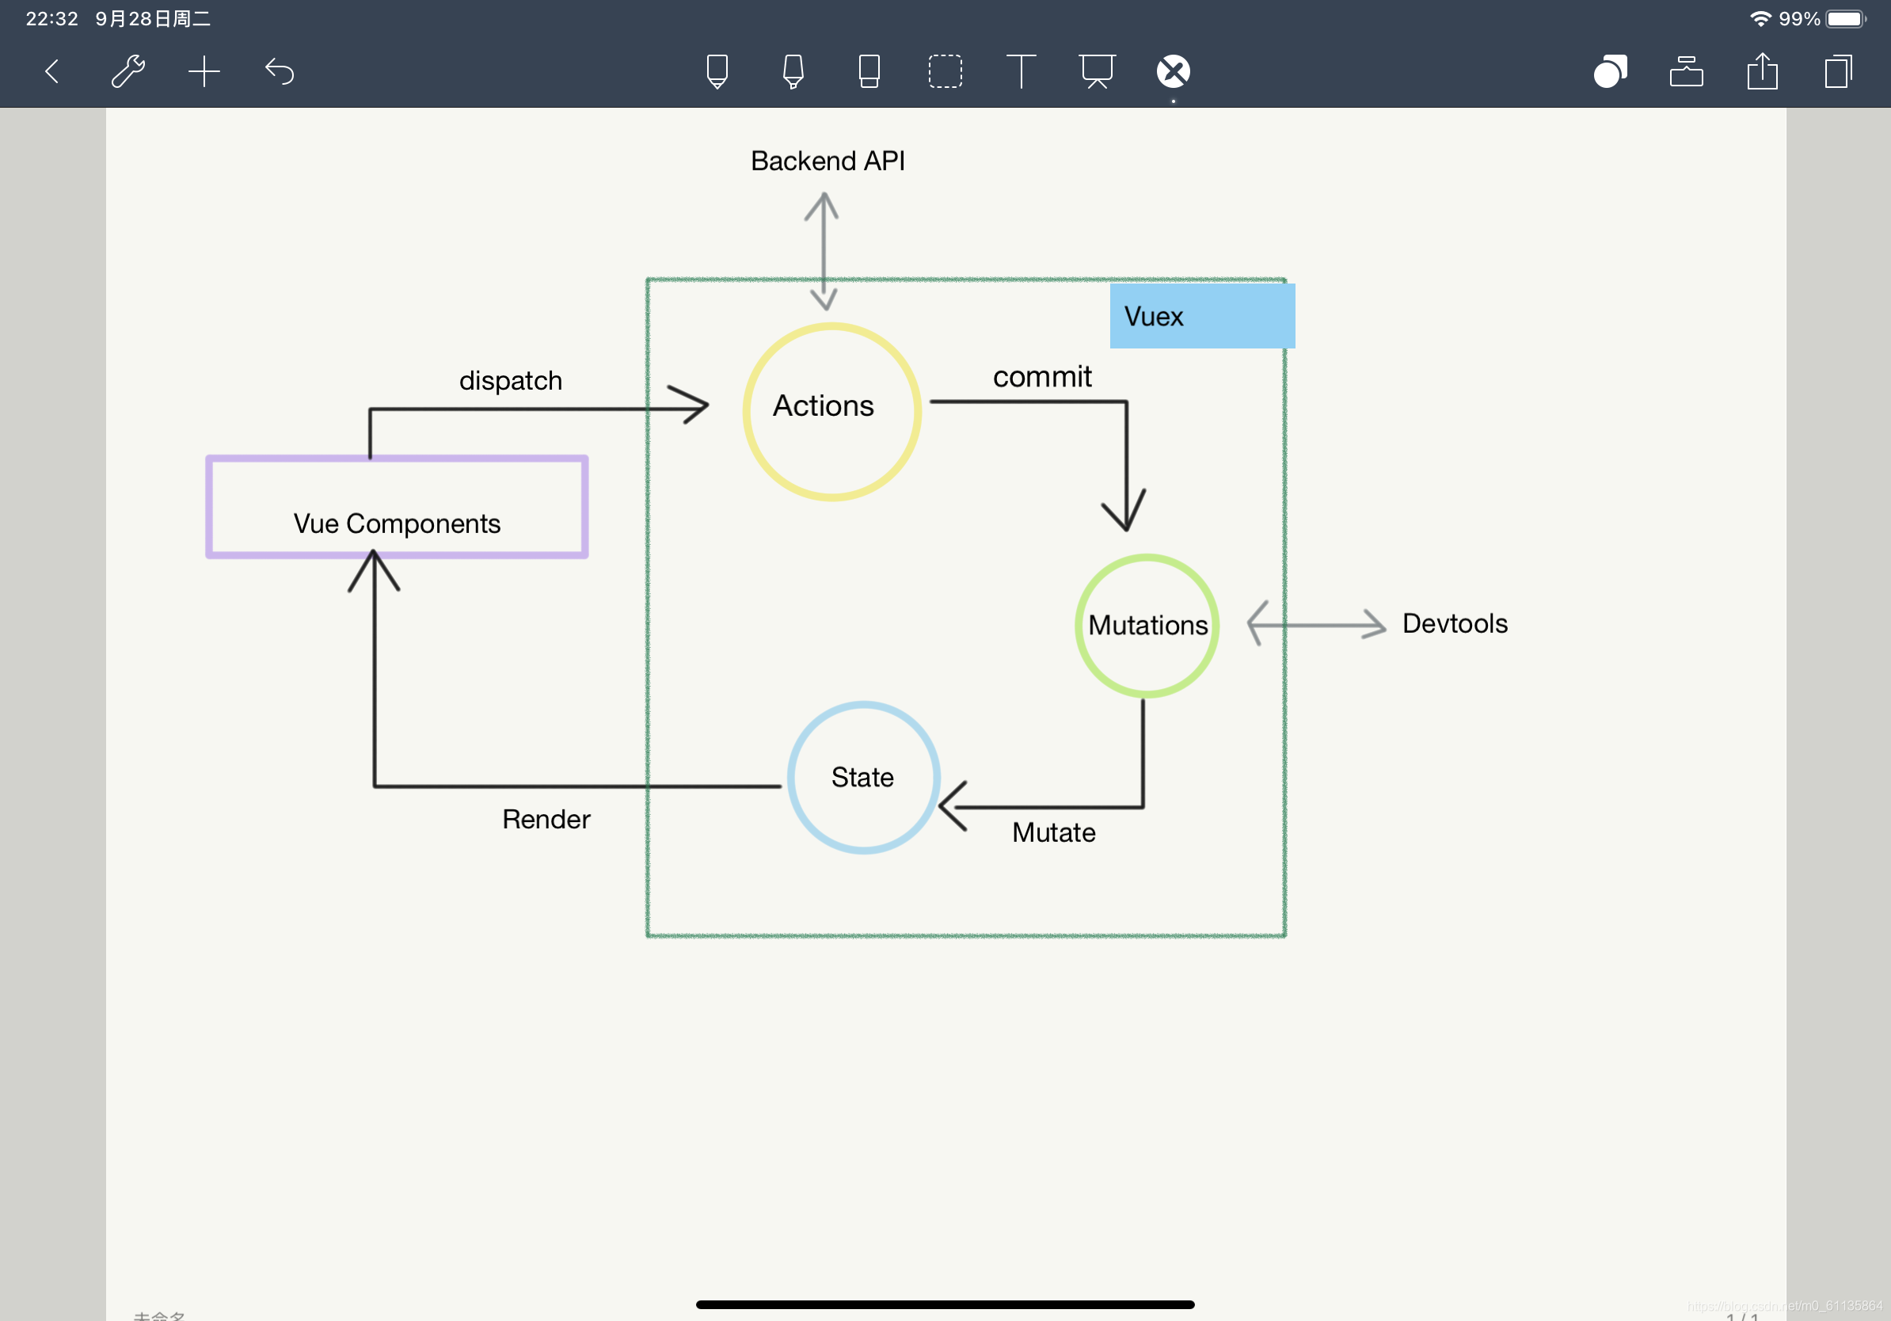Screen dimensions: 1891x1321
Task: Select the State circle text
Action: 862,778
